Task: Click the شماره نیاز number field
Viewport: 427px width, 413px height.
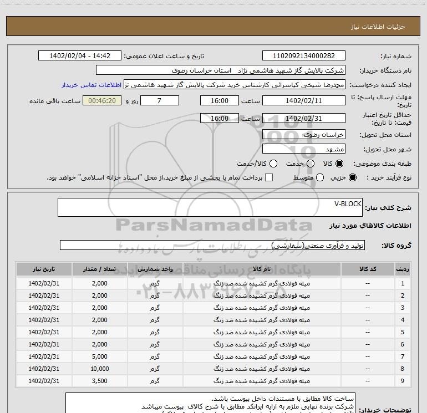Action: pyautogui.click(x=303, y=56)
